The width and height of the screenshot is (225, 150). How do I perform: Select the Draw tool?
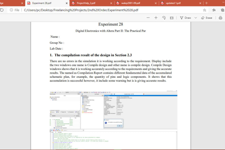185,18
